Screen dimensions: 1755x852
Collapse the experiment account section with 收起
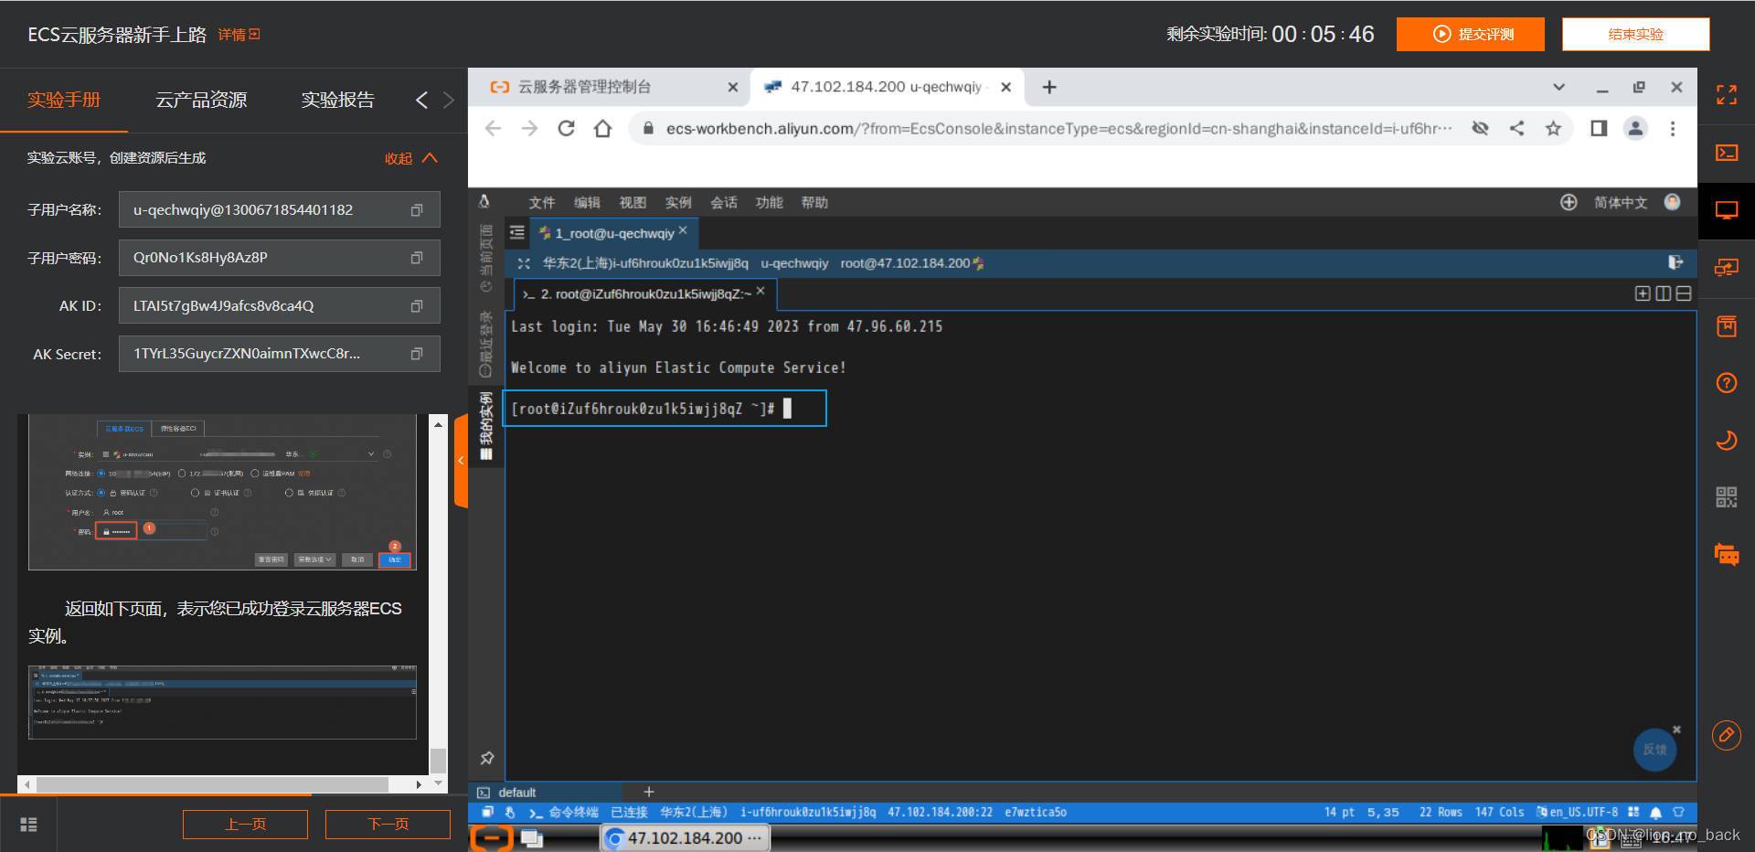(411, 158)
